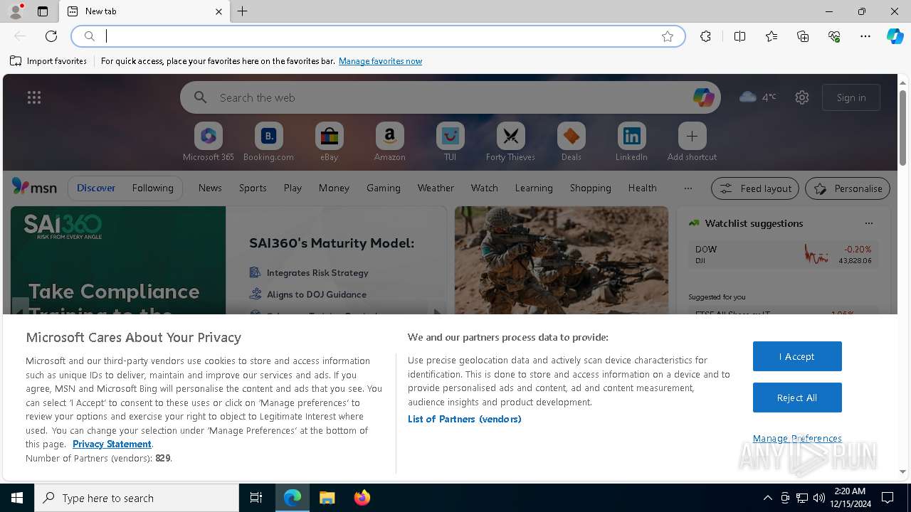Open Forty Thieves shortcut
Image resolution: width=911 pixels, height=512 pixels.
pos(510,142)
